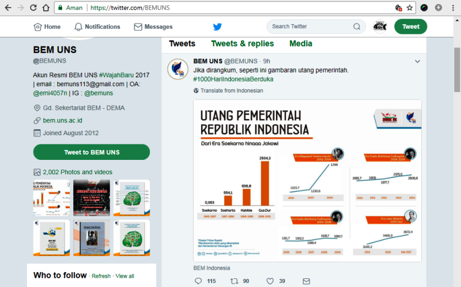The width and height of the screenshot is (461, 287).
Task: Reload the page in browser
Action: [33, 8]
